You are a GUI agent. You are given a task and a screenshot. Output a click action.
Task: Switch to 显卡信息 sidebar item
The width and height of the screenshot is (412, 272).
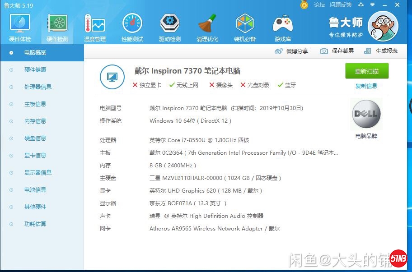pyautogui.click(x=35, y=156)
